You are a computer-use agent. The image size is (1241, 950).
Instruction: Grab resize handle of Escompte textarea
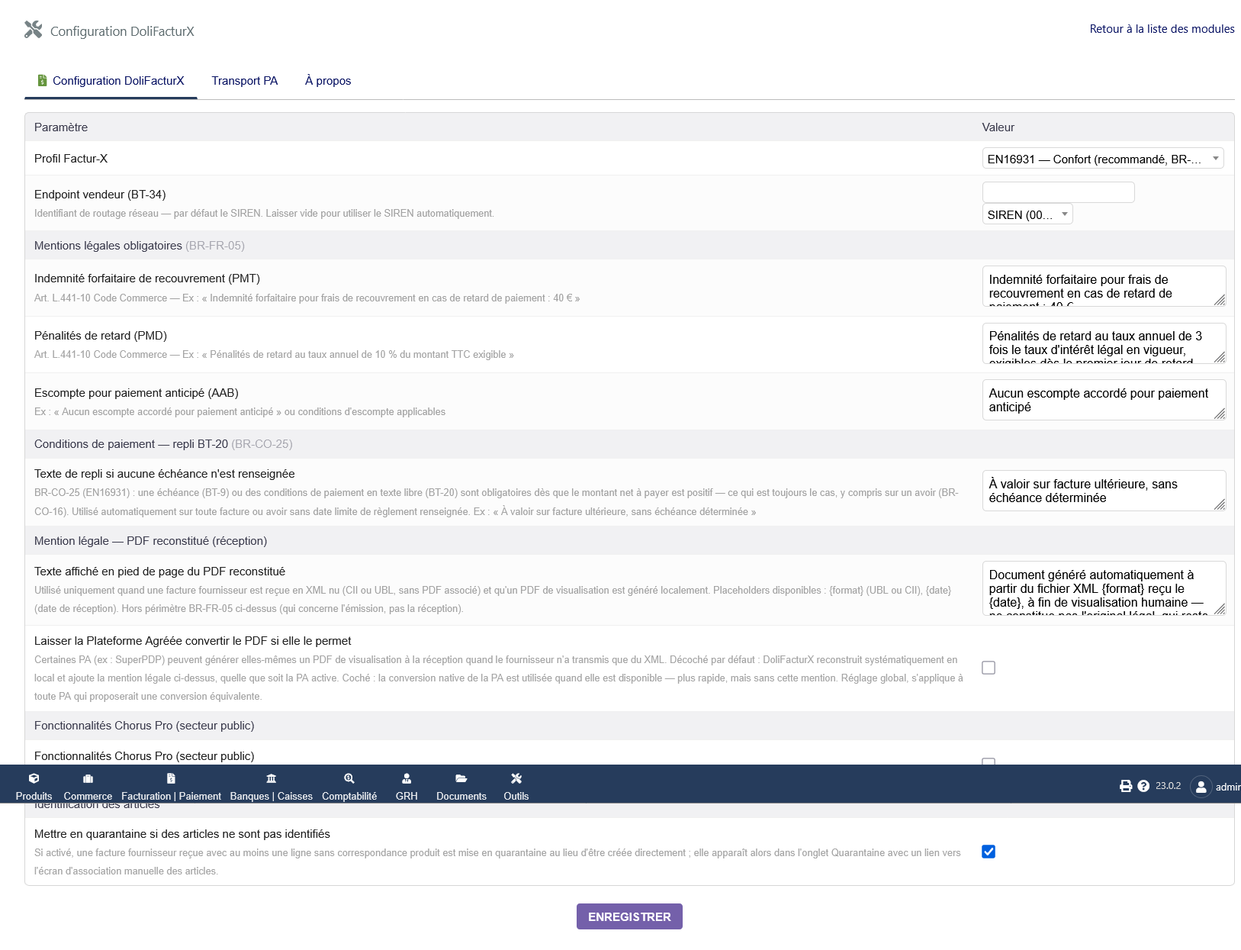1220,414
